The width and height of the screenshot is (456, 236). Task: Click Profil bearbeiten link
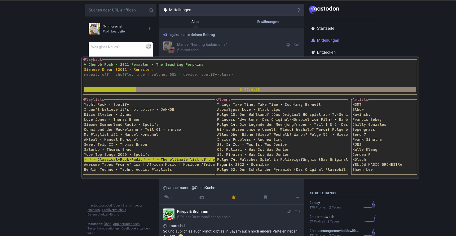pyautogui.click(x=115, y=31)
